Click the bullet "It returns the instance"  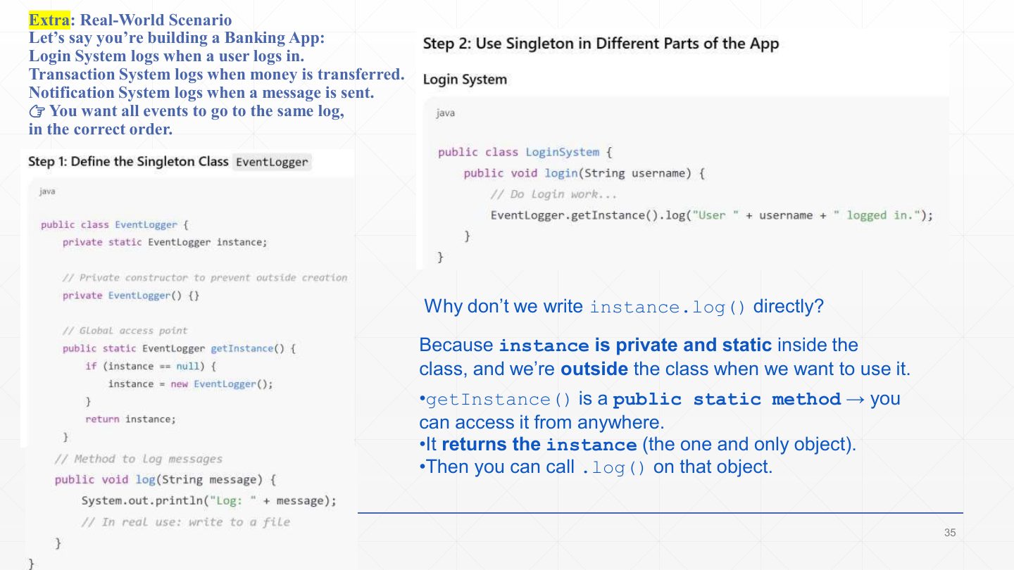point(637,445)
